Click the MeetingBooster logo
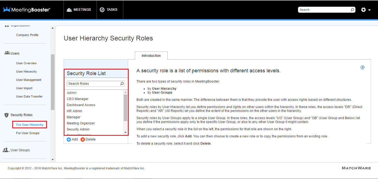This screenshot has width=378, height=179. click(x=27, y=10)
